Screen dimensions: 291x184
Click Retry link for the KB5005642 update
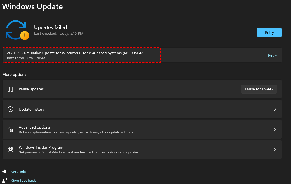tap(272, 55)
